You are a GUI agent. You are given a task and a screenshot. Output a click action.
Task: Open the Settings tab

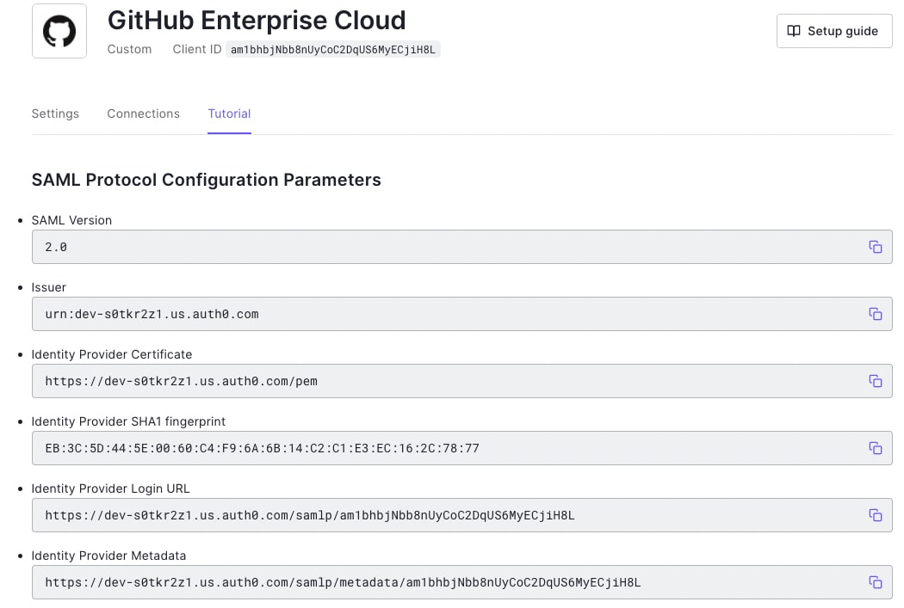click(55, 114)
